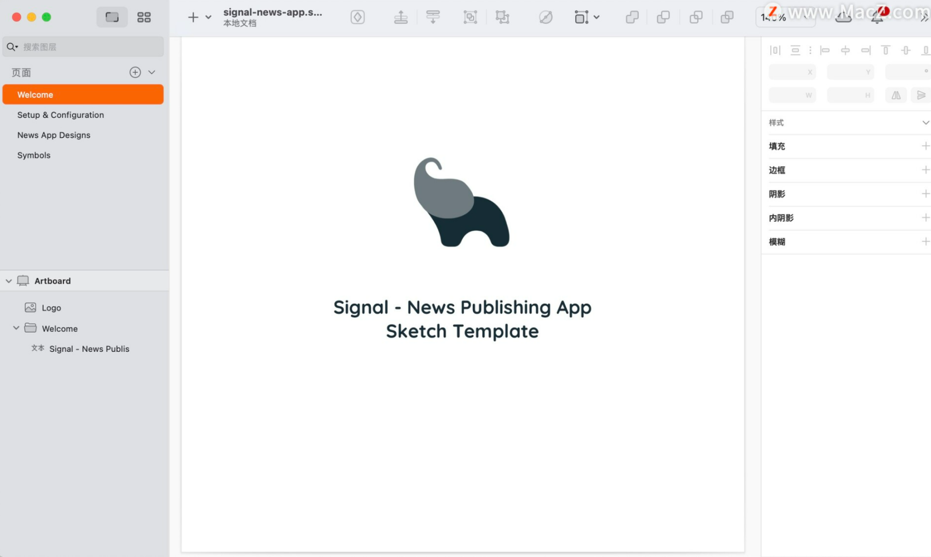
Task: Click the signal-news-app.s... document title
Action: 273,12
